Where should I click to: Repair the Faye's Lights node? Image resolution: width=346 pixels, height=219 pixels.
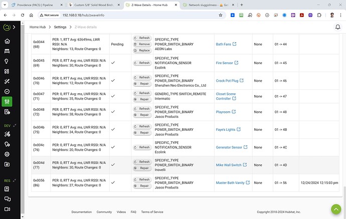[x=142, y=132]
